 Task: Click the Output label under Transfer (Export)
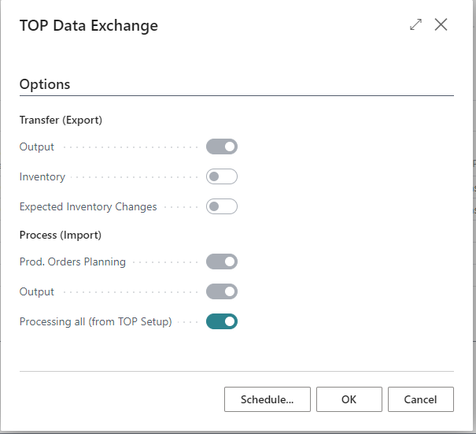click(x=37, y=147)
